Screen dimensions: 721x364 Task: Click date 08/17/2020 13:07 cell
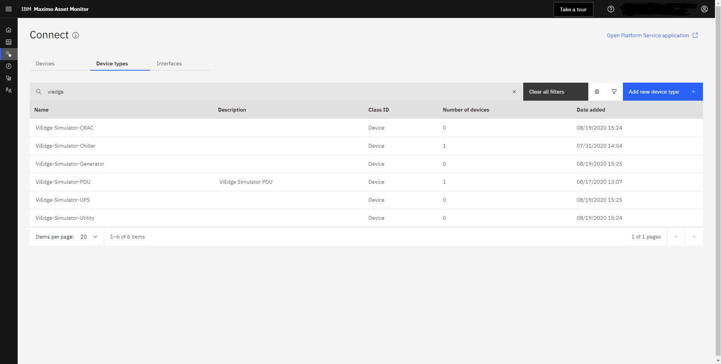(x=599, y=182)
